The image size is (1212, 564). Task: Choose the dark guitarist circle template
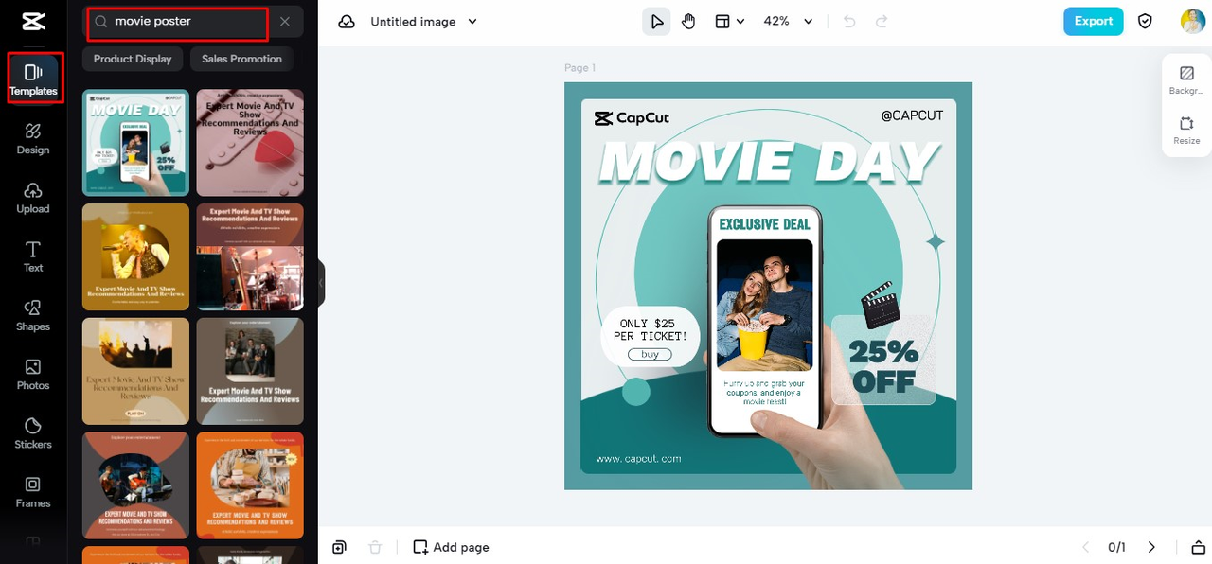tap(135, 485)
